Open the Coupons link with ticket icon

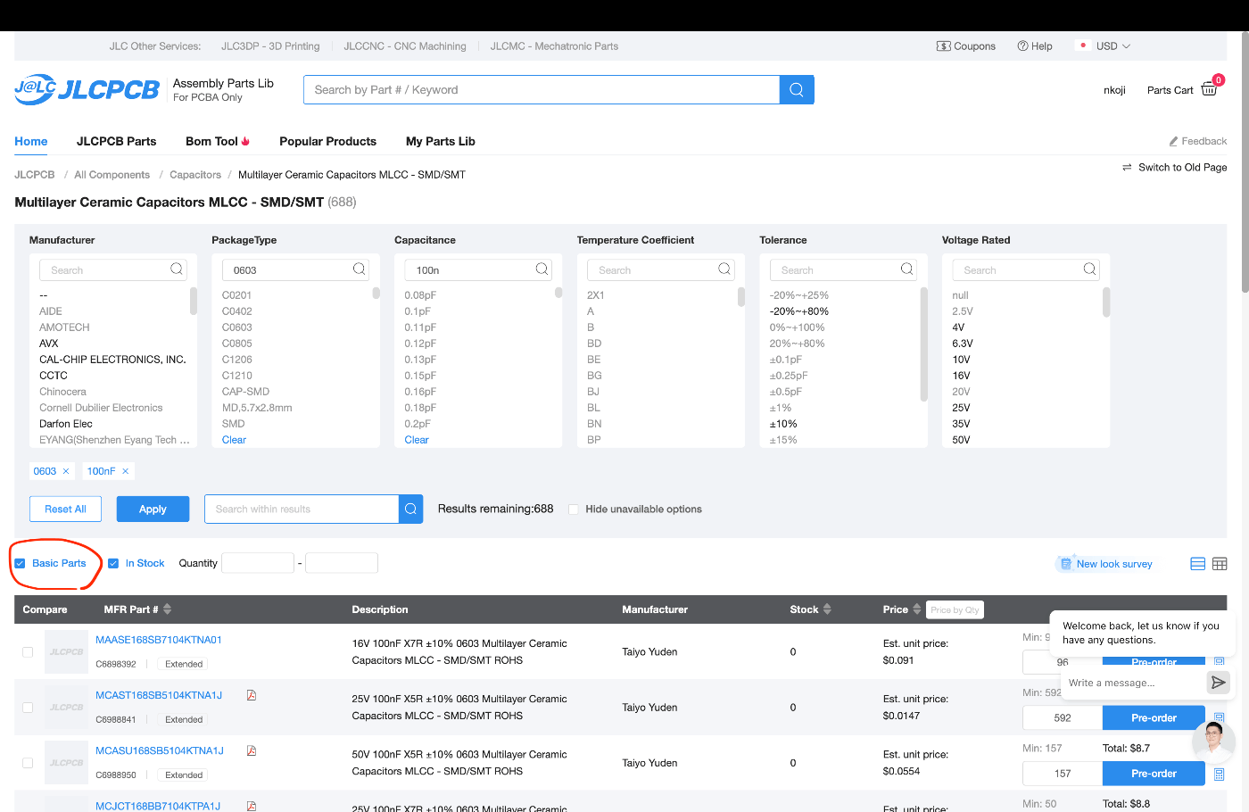coord(965,46)
